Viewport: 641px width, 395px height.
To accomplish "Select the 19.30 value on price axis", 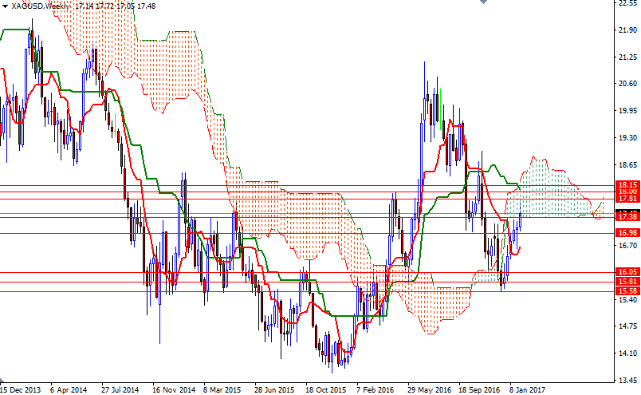I will (x=628, y=138).
